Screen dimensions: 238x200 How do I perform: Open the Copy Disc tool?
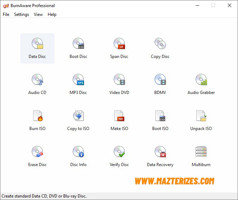click(x=160, y=48)
